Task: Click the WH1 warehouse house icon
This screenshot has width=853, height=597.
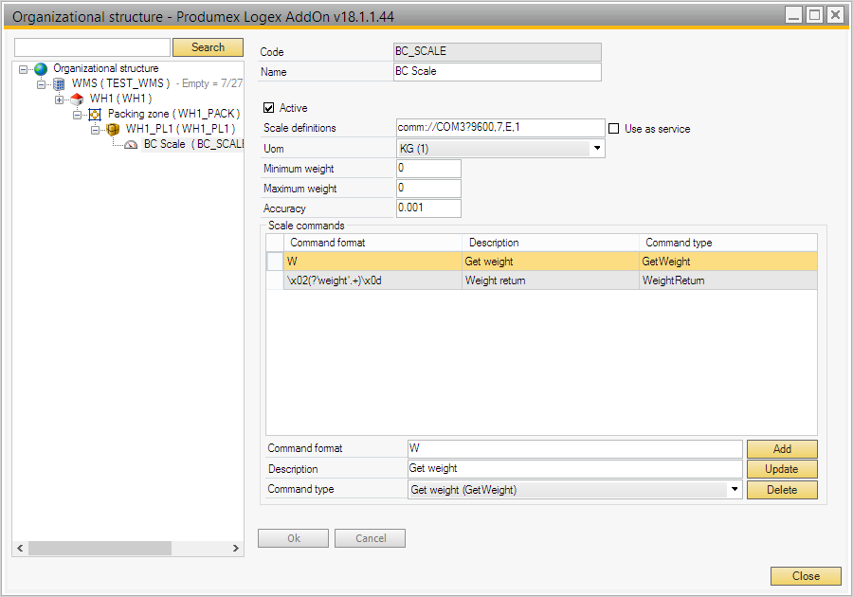Action: 77,99
